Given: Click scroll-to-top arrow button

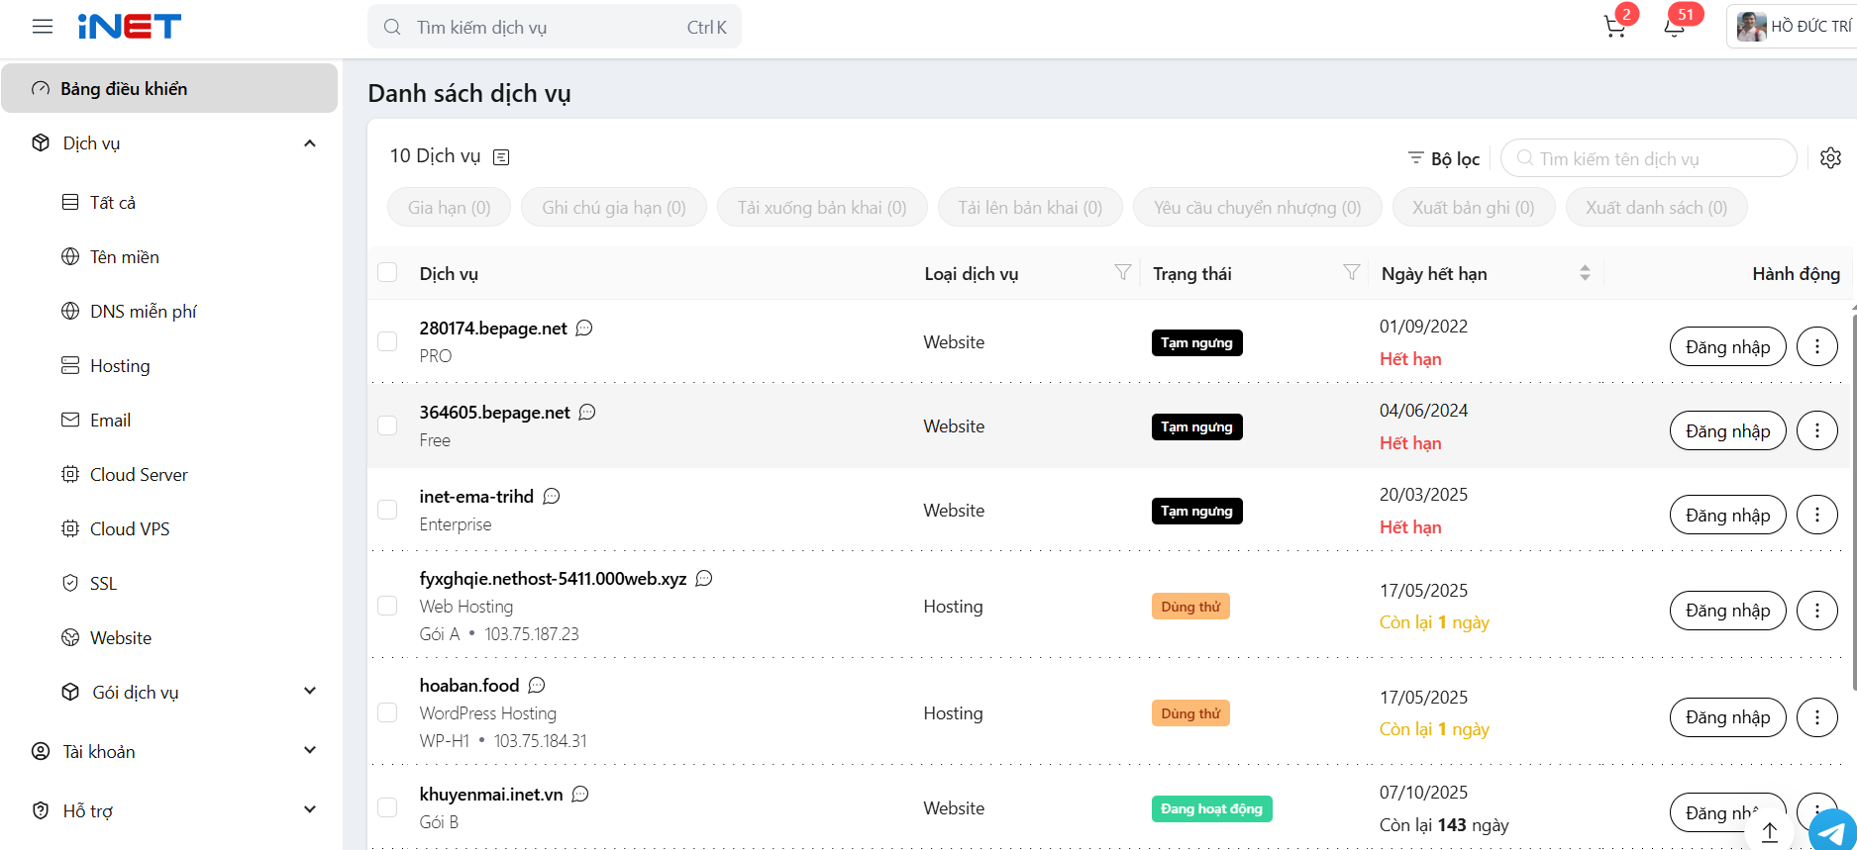Looking at the screenshot, I should coord(1770,832).
